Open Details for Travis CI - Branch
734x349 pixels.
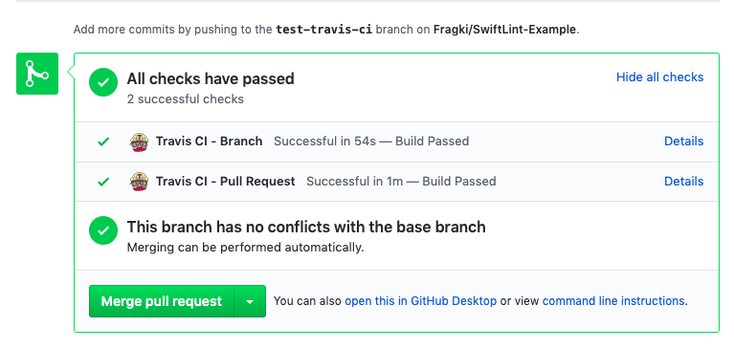click(x=683, y=142)
